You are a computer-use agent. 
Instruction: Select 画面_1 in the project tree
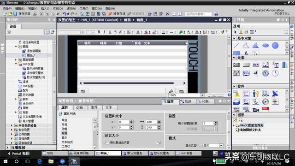(31, 55)
